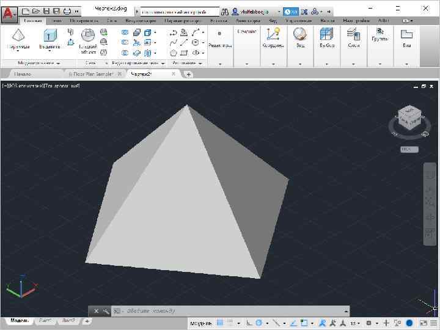Open the Groups (Группы) panel
The width and height of the screenshot is (440, 330).
click(x=380, y=35)
